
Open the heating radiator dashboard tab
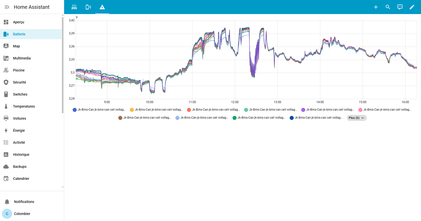pos(74,7)
